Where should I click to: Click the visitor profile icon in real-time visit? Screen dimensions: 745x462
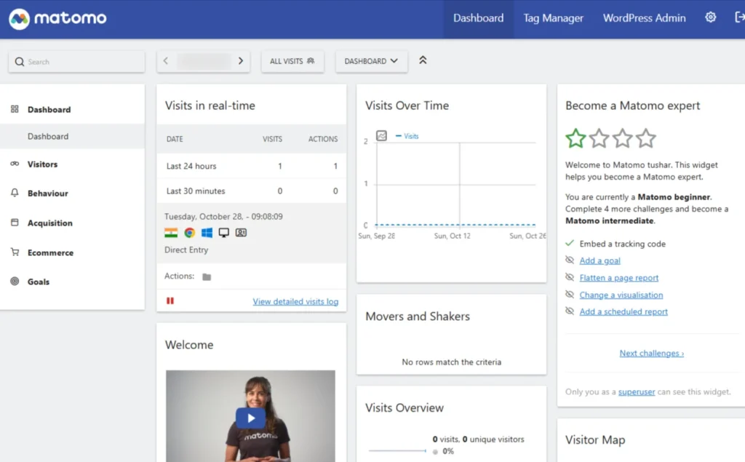[x=241, y=233]
